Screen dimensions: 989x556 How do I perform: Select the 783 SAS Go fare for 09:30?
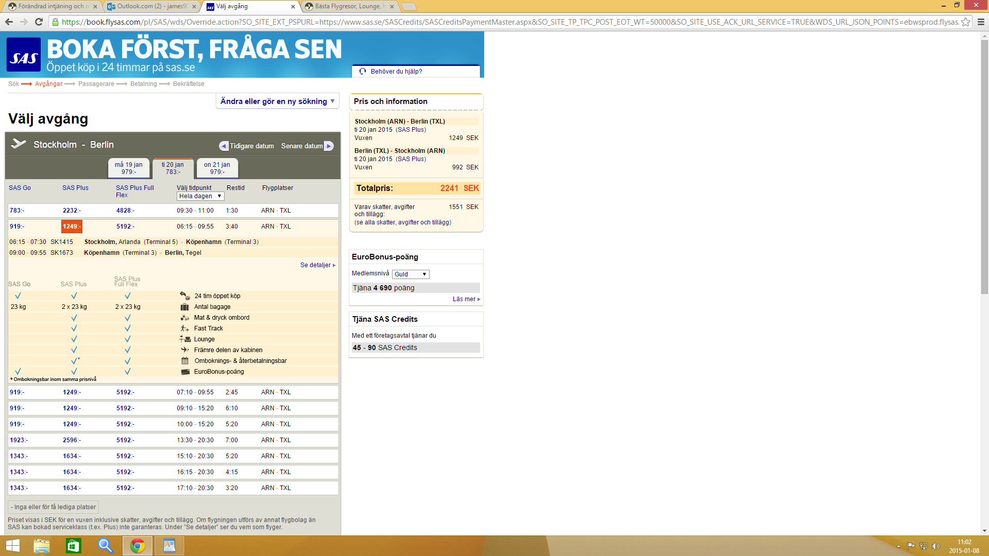pyautogui.click(x=16, y=211)
